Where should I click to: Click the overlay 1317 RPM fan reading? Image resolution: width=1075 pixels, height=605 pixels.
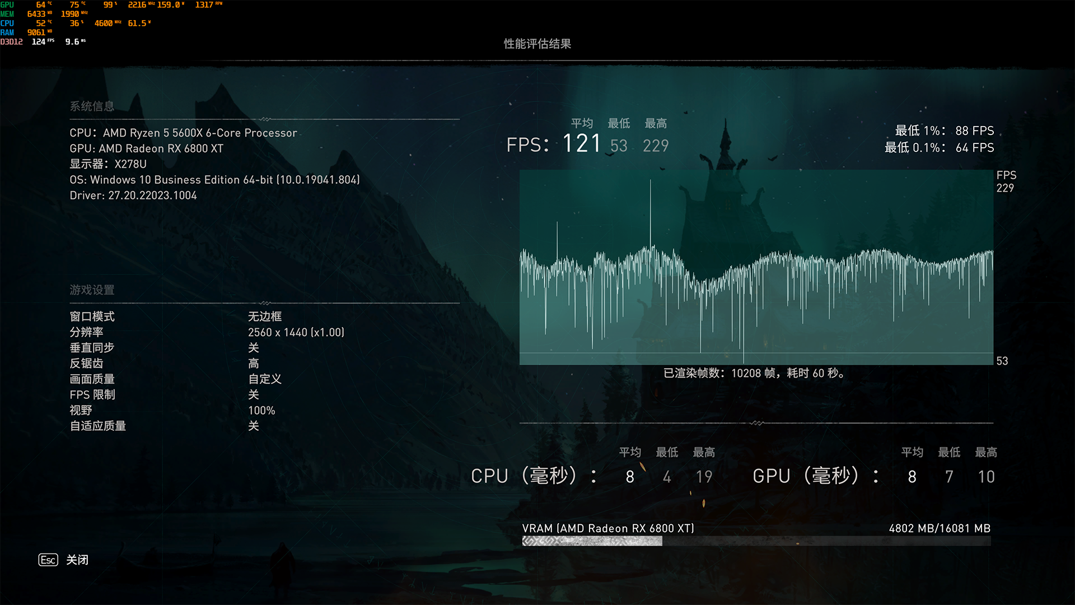tap(208, 4)
